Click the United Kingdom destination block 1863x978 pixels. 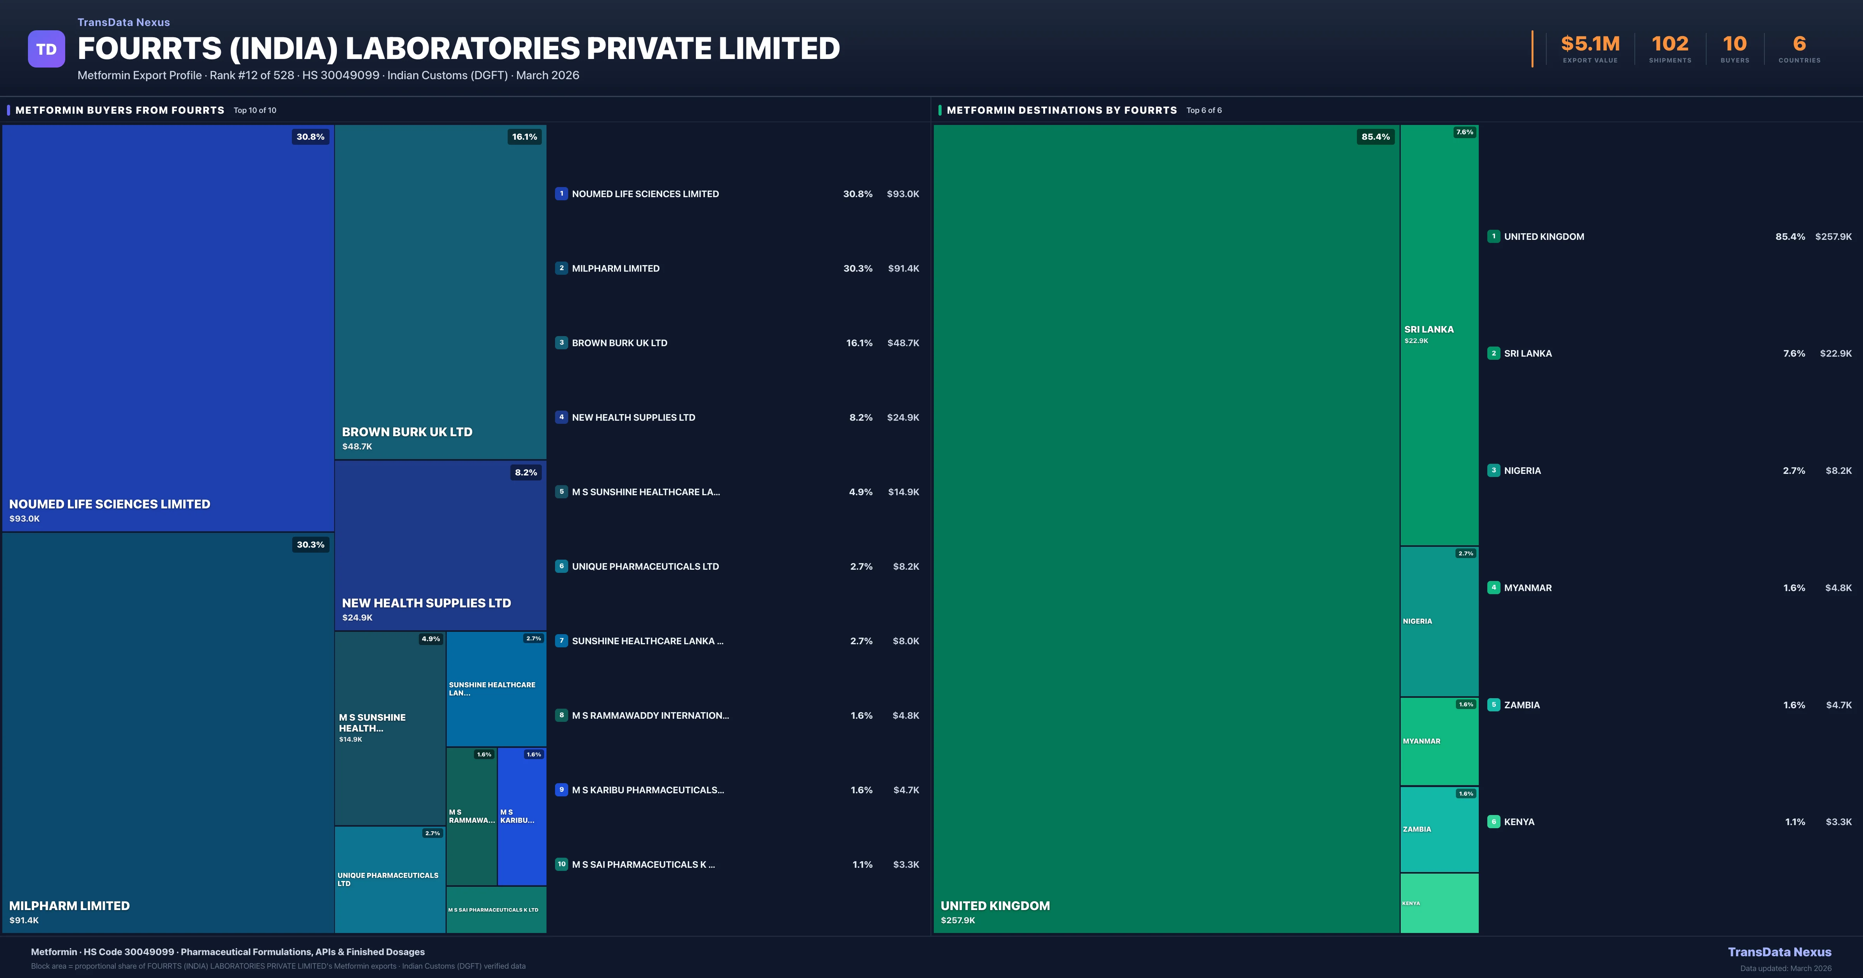(1166, 528)
